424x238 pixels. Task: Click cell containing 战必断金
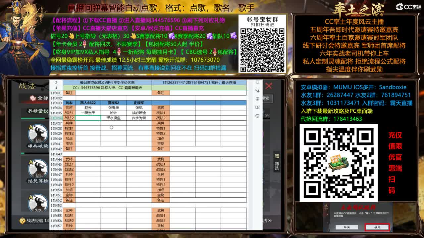[x=139, y=113]
